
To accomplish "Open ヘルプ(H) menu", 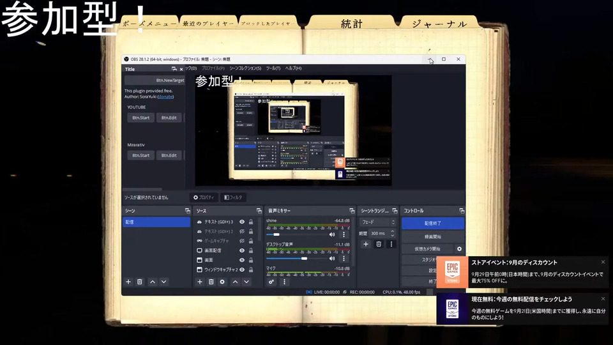I will 293,68.
